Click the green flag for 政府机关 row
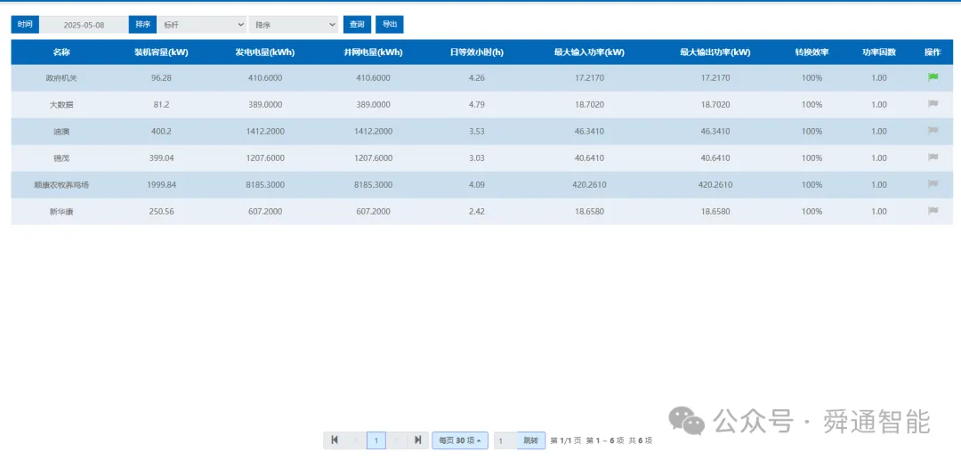 click(x=933, y=77)
